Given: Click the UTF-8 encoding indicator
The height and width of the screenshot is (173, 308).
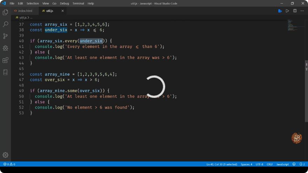Looking at the screenshot, I should (x=259, y=164).
